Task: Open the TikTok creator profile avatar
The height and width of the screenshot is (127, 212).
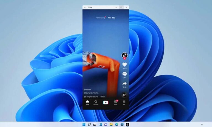Action: pos(124,55)
